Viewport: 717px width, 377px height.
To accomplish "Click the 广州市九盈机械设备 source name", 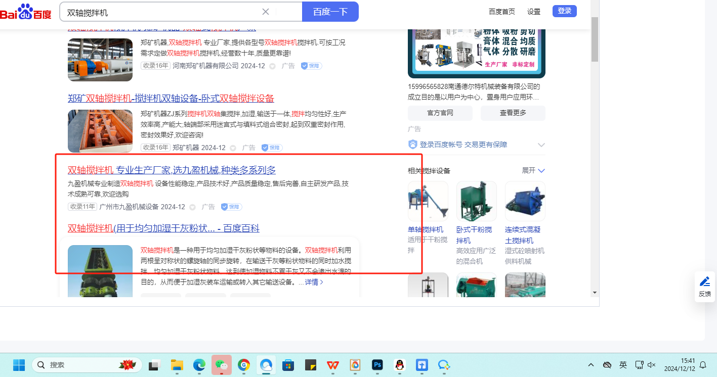I will tap(129, 207).
